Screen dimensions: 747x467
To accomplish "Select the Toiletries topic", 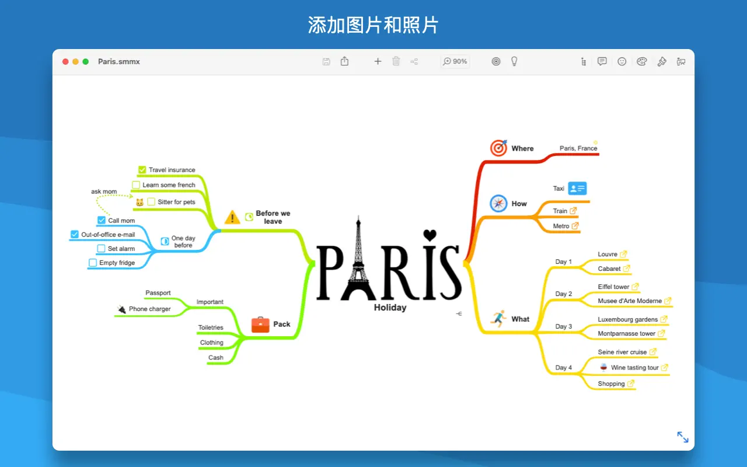I will tap(211, 327).
